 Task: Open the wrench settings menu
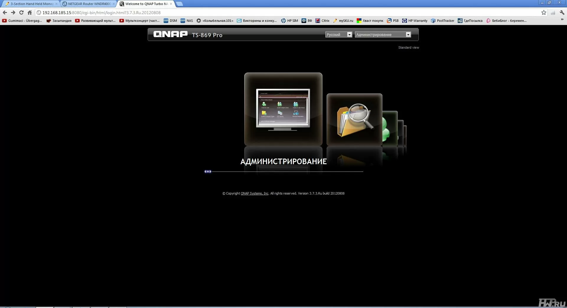[x=562, y=12]
